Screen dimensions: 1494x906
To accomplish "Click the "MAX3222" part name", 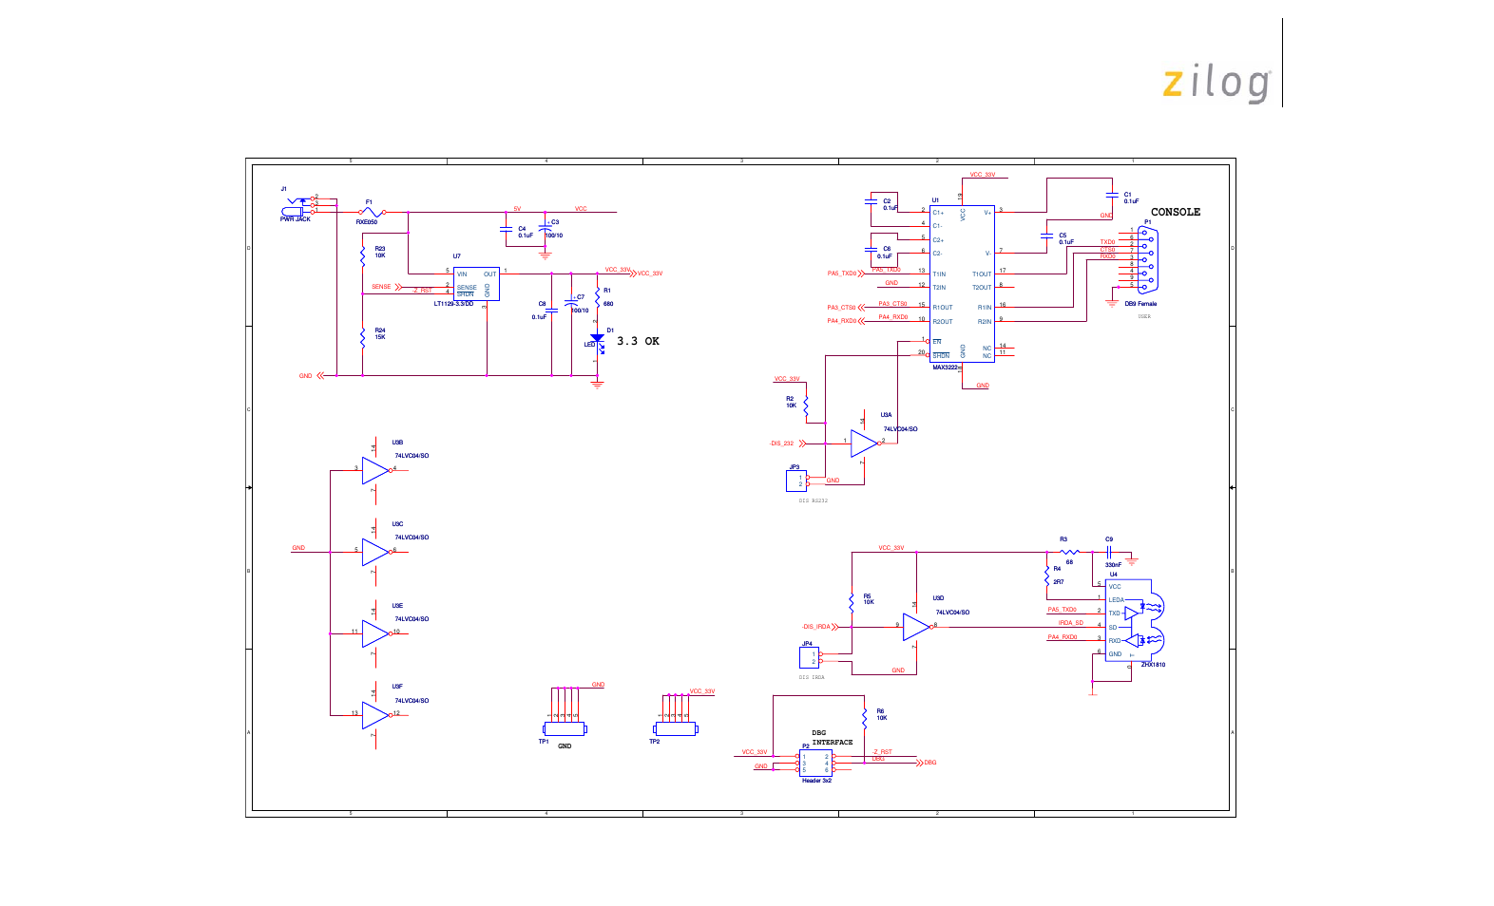I will tap(945, 368).
